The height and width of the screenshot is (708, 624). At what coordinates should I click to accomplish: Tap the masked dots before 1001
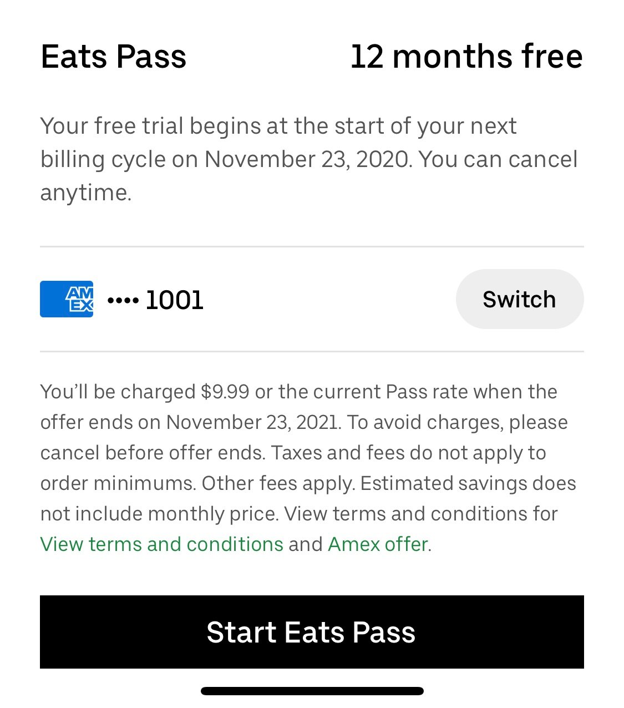point(123,300)
